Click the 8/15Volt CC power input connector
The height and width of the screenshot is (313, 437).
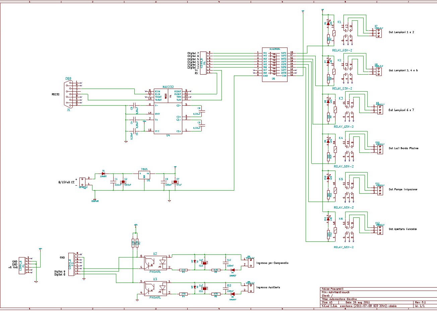(x=82, y=182)
